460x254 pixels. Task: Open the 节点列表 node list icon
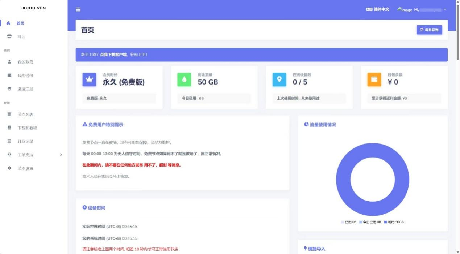[9, 114]
